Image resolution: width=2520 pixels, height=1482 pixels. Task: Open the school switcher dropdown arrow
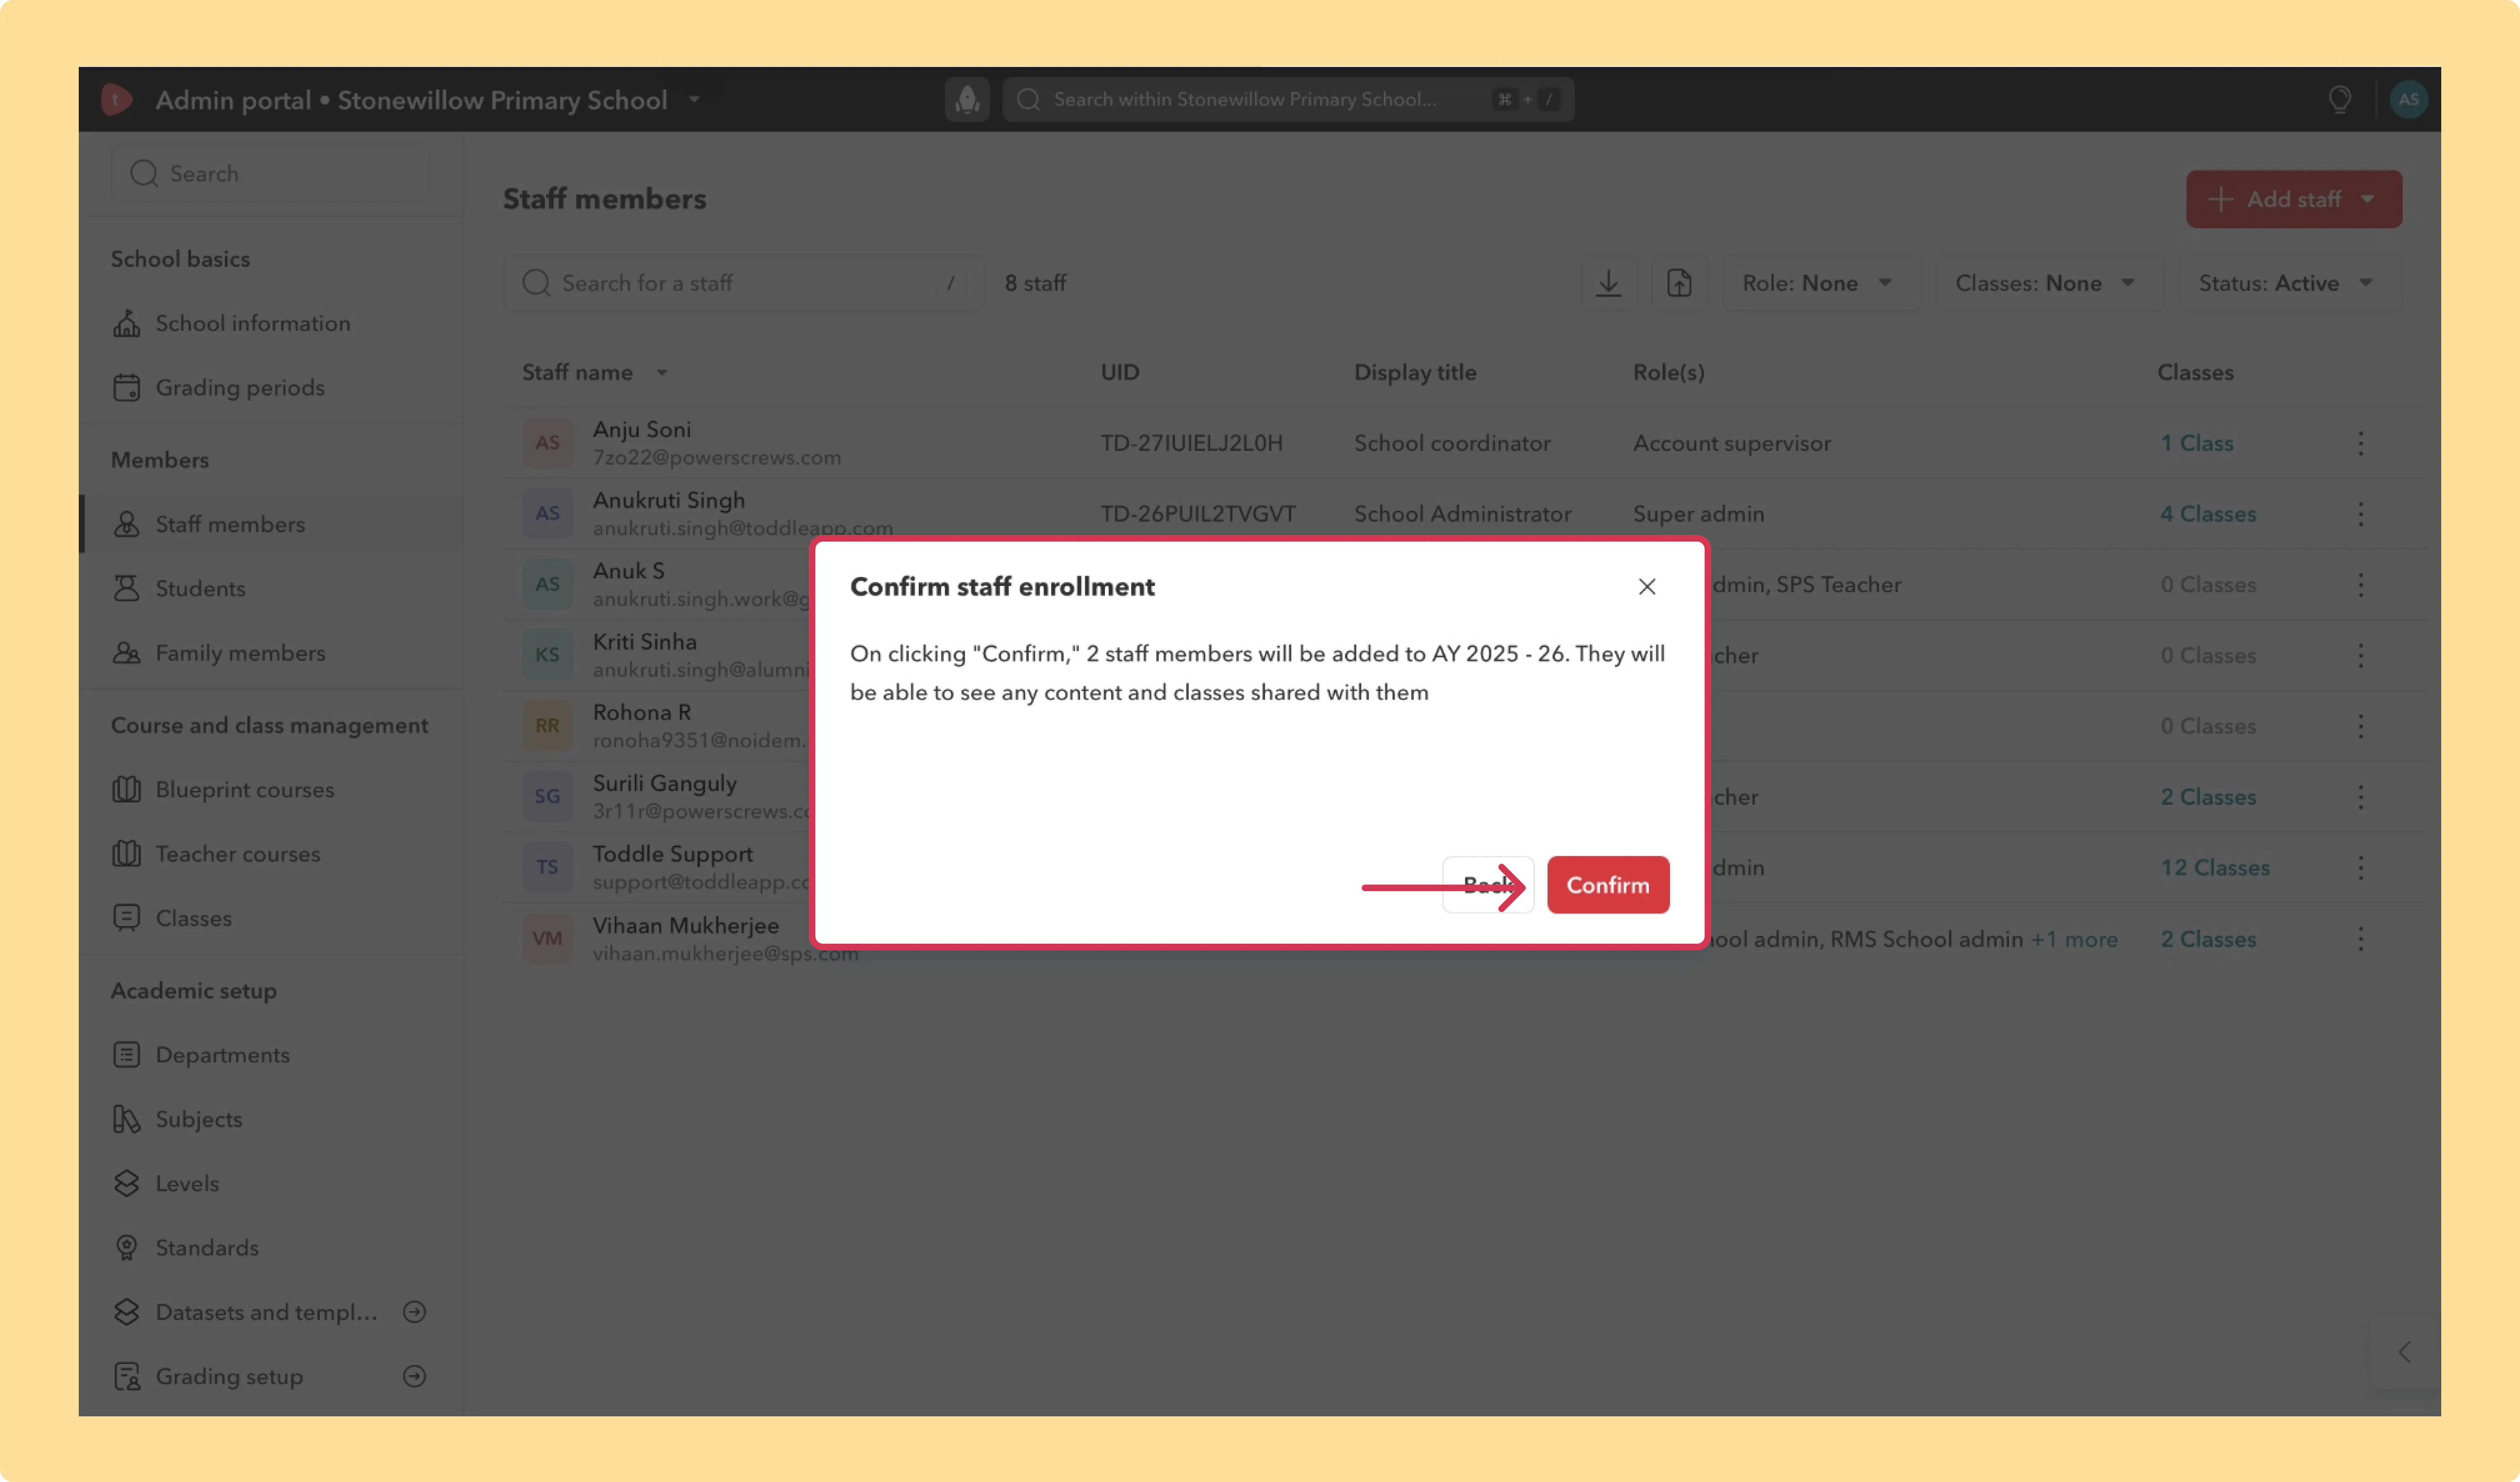click(x=694, y=99)
